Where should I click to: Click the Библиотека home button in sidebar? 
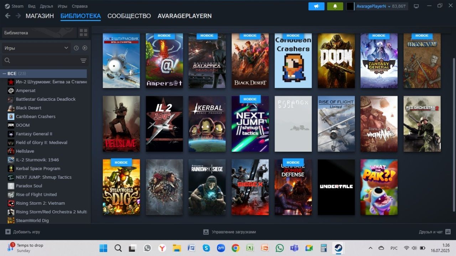pyautogui.click(x=39, y=33)
